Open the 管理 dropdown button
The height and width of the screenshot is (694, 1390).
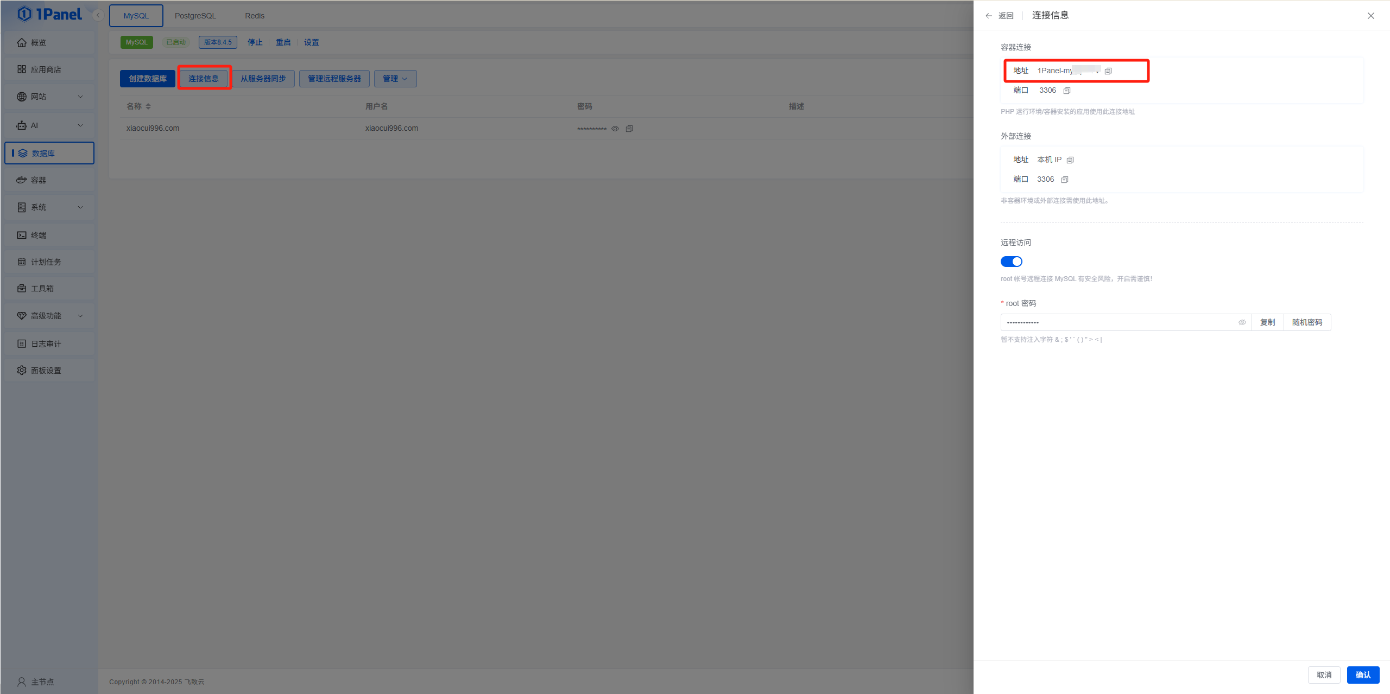[x=395, y=79]
